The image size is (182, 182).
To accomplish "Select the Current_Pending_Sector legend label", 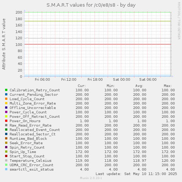I will [34, 95].
